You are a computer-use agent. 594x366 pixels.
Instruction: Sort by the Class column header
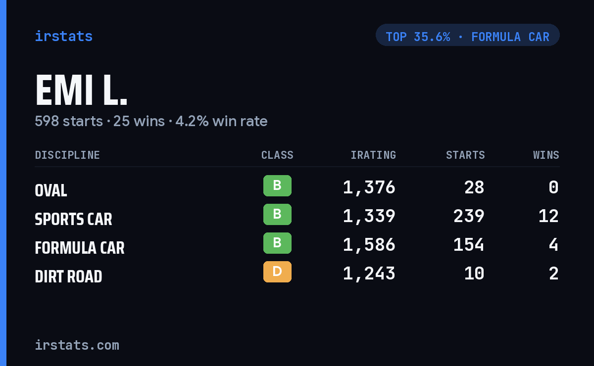(277, 155)
